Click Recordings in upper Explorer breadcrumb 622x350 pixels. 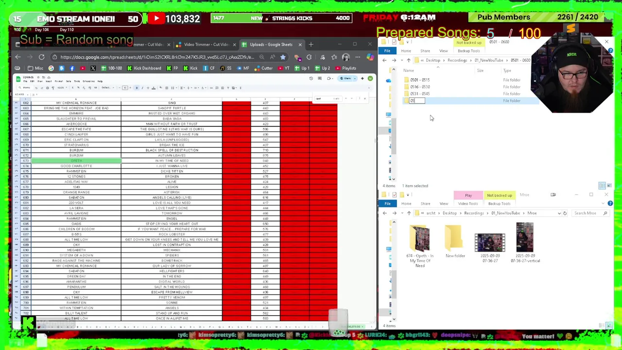(x=457, y=60)
